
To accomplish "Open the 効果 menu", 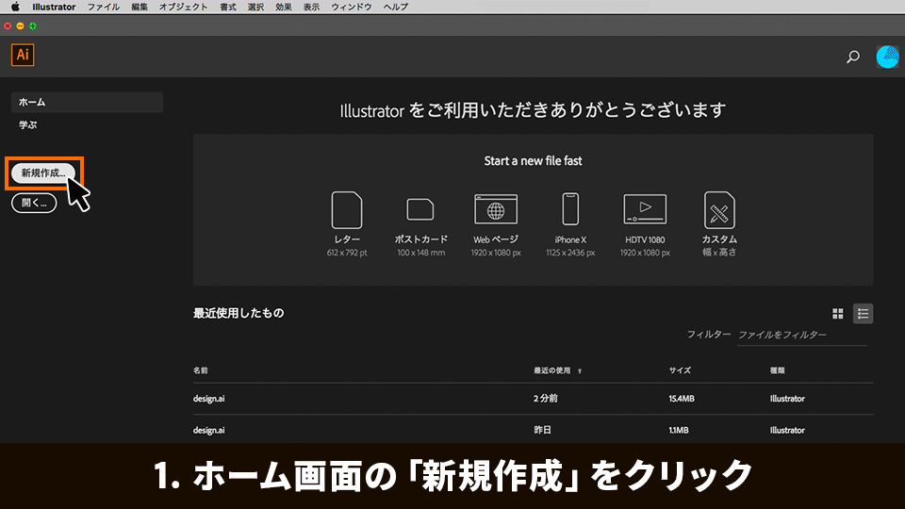I will tap(284, 7).
